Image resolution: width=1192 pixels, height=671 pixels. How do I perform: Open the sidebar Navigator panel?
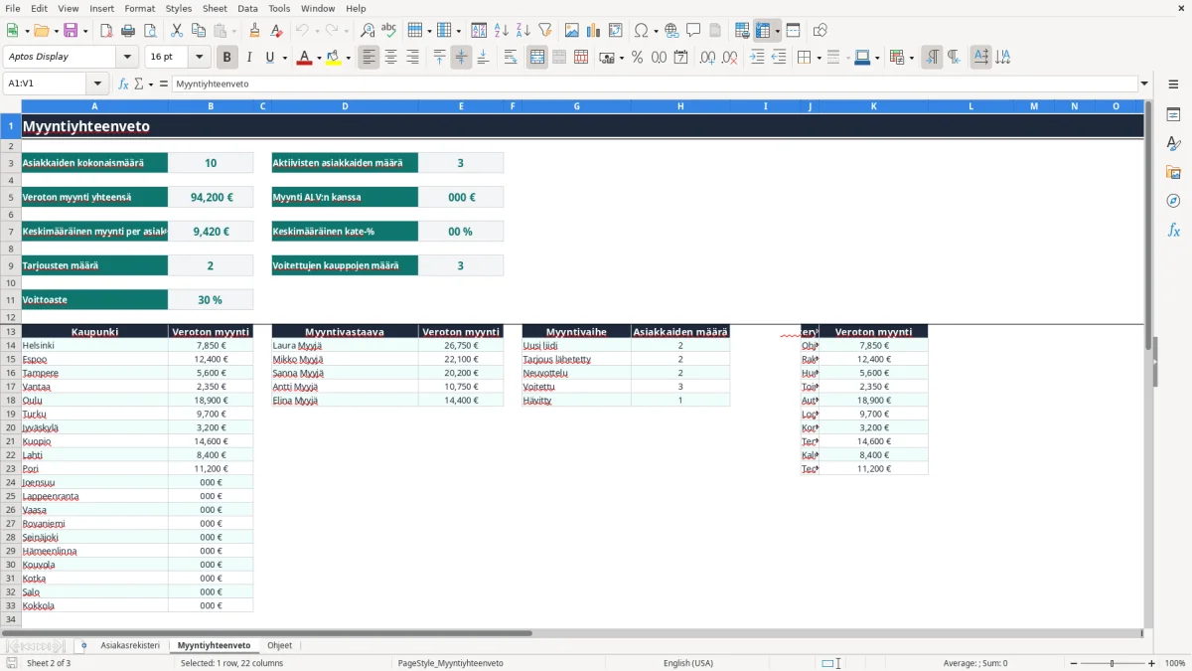coord(1173,201)
